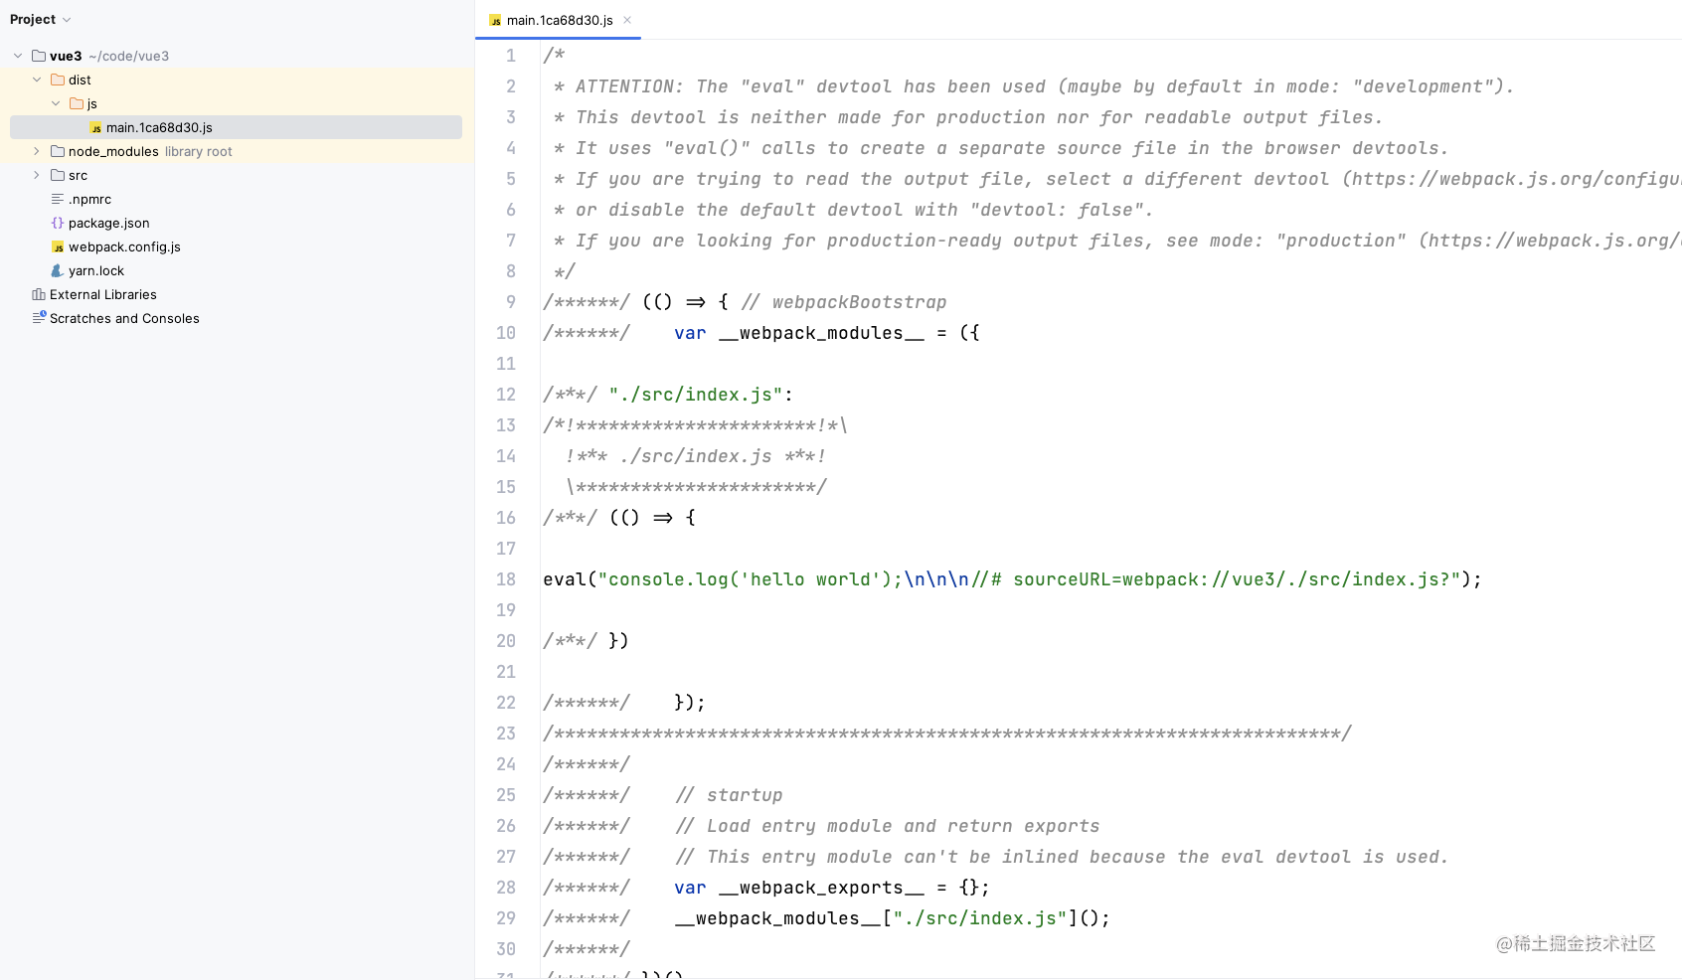Image resolution: width=1682 pixels, height=980 pixels.
Task: Open the Project view dropdown
Action: pyautogui.click(x=40, y=19)
